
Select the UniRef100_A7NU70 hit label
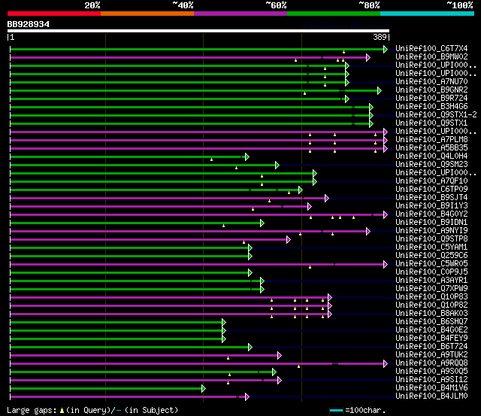coord(431,82)
